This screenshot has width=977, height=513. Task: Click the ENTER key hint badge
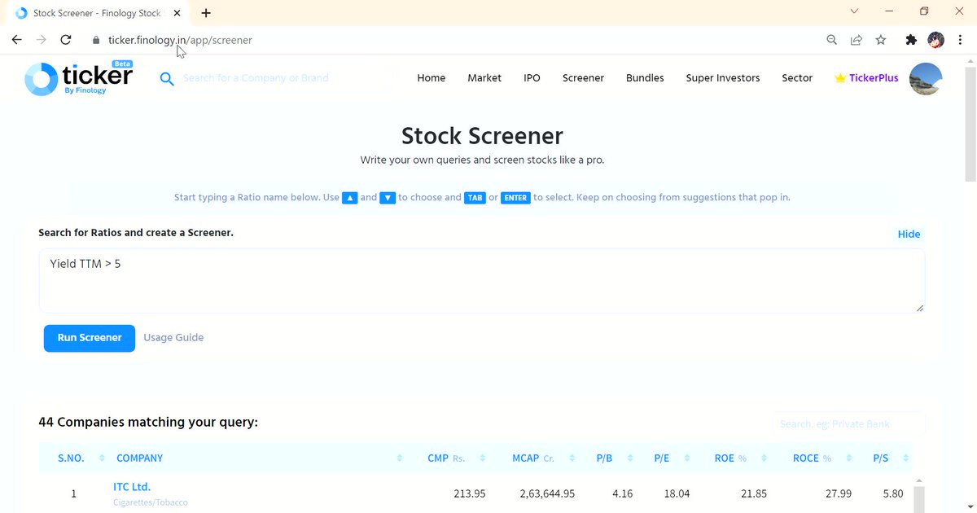(515, 198)
